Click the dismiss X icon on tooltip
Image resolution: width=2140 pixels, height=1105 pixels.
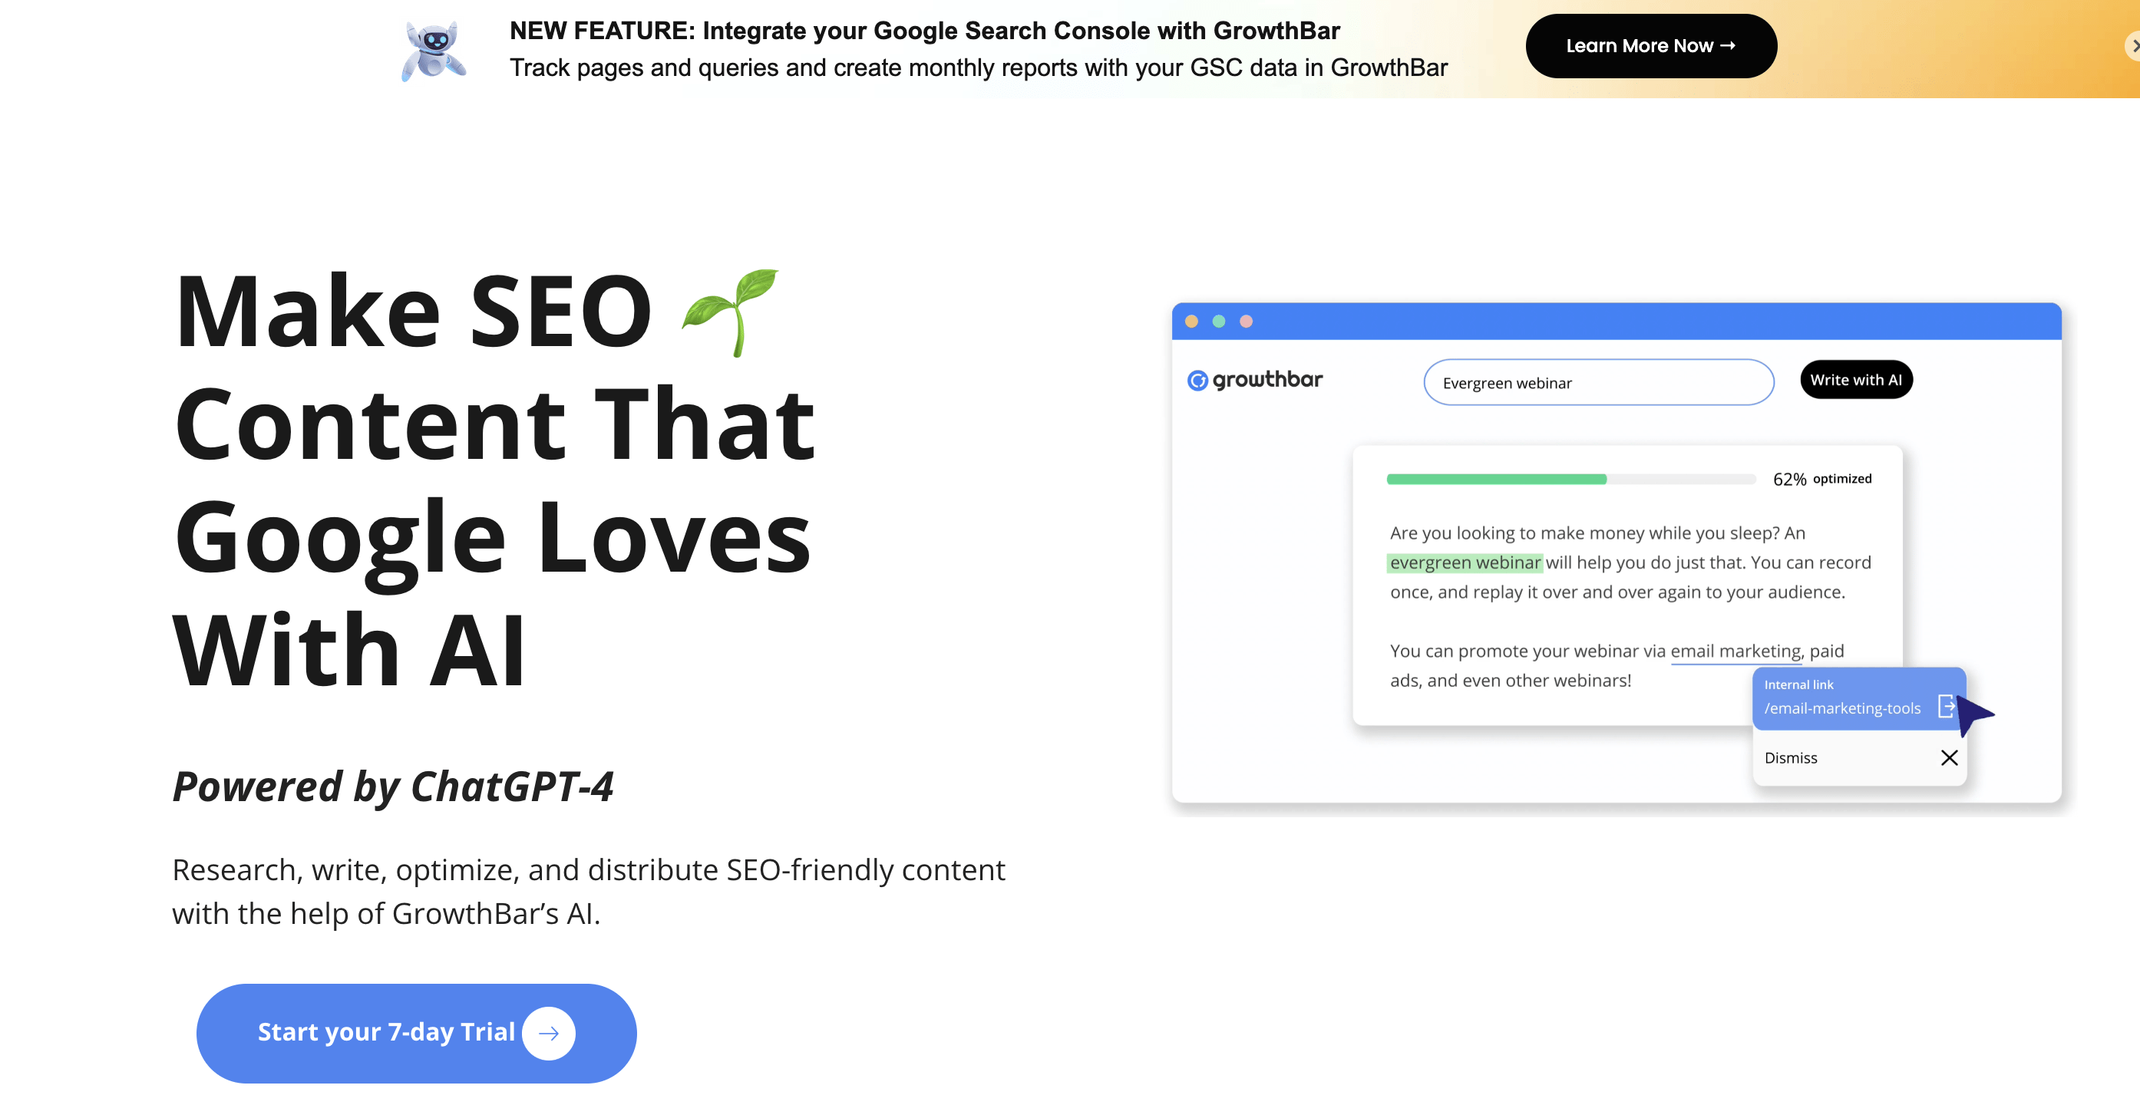point(1950,757)
